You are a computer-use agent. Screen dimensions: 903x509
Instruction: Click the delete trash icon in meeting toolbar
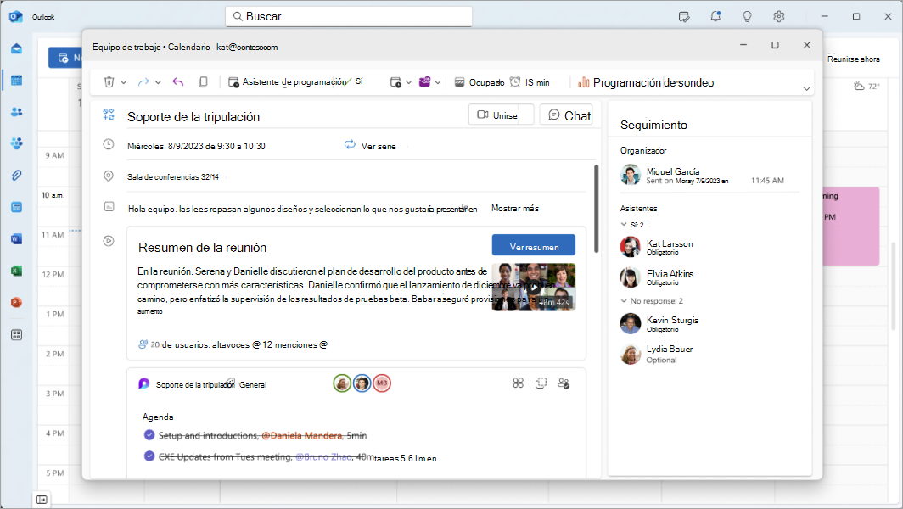[109, 82]
